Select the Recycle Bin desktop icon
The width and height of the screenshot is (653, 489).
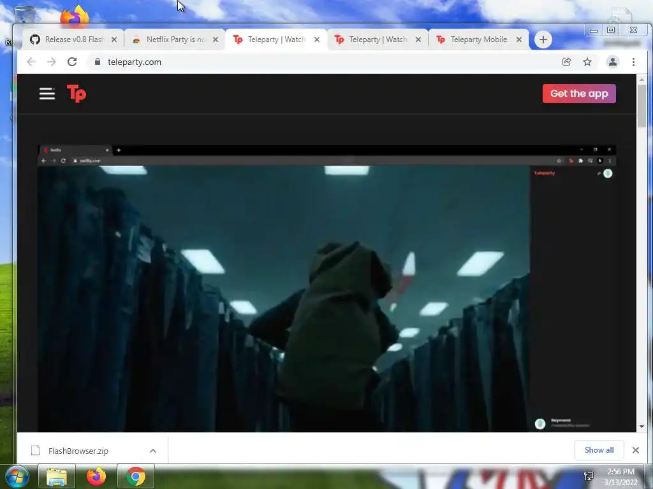[25, 15]
